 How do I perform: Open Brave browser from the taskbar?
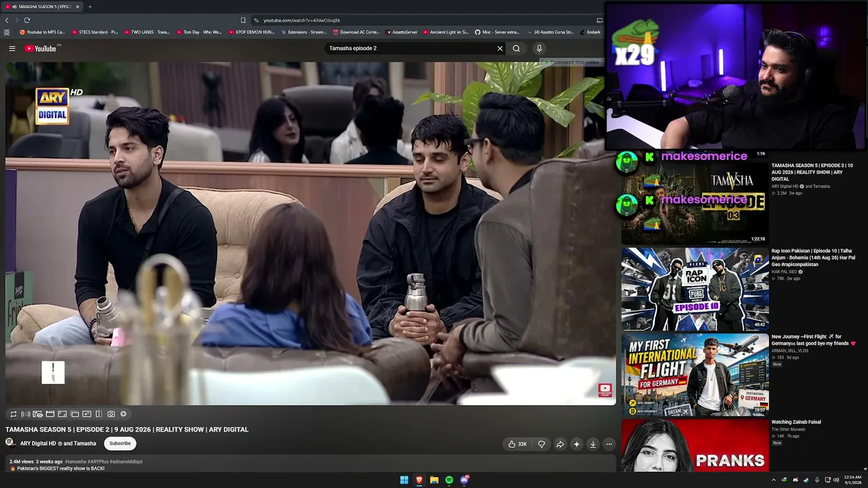419,480
